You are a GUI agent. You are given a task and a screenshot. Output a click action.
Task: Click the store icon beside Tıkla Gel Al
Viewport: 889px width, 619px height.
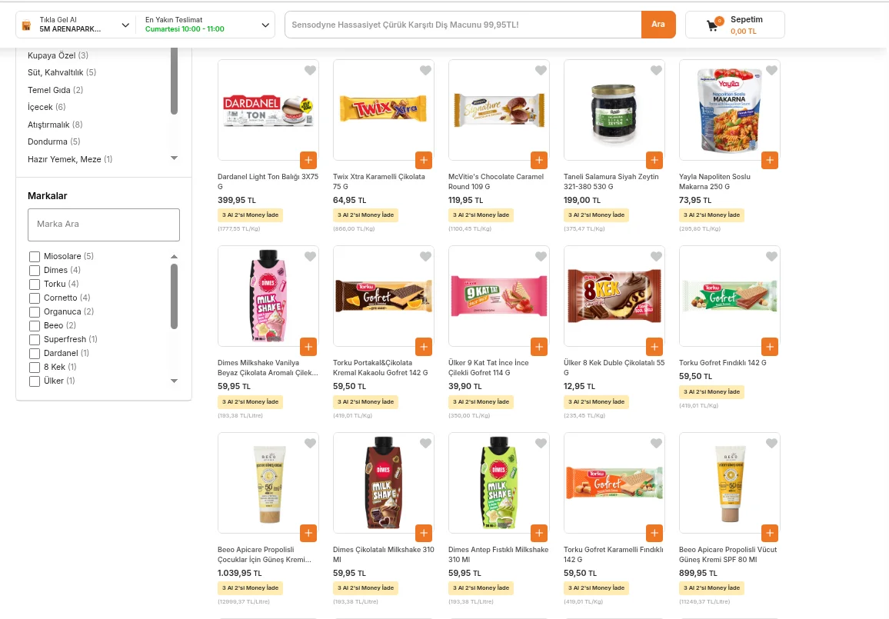(x=26, y=25)
